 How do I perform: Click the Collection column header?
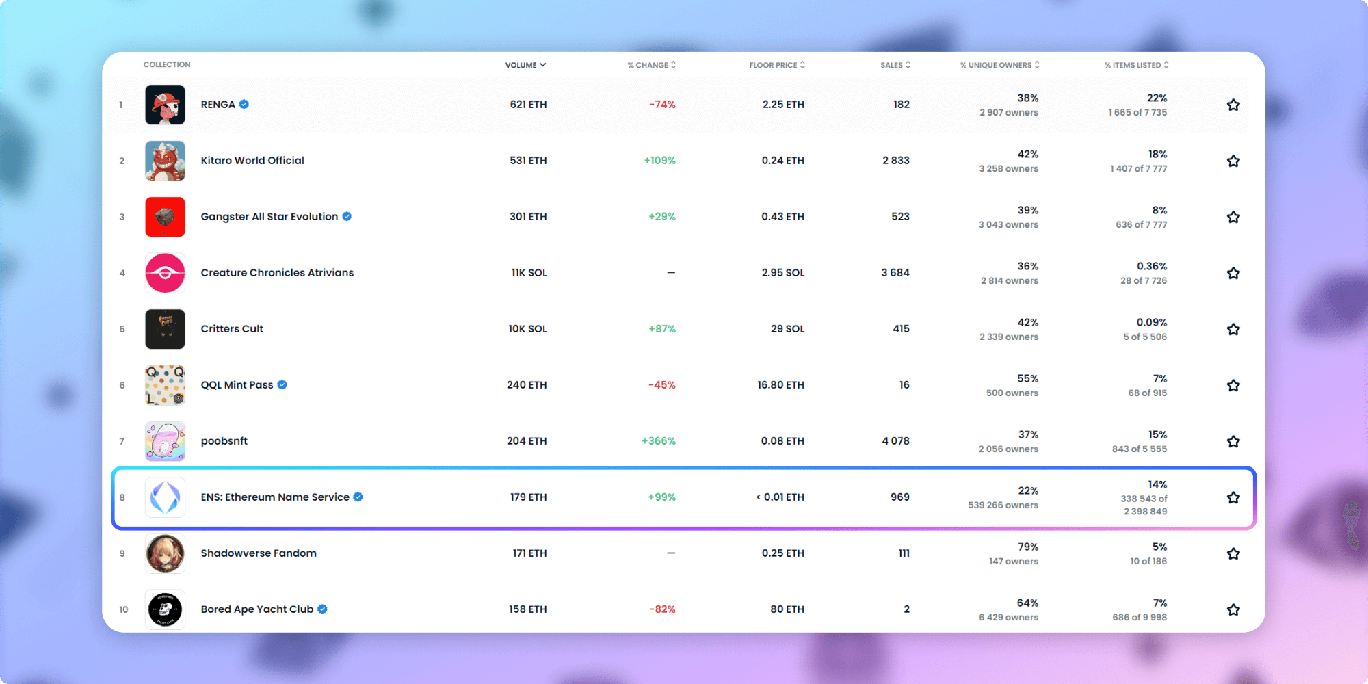167,64
